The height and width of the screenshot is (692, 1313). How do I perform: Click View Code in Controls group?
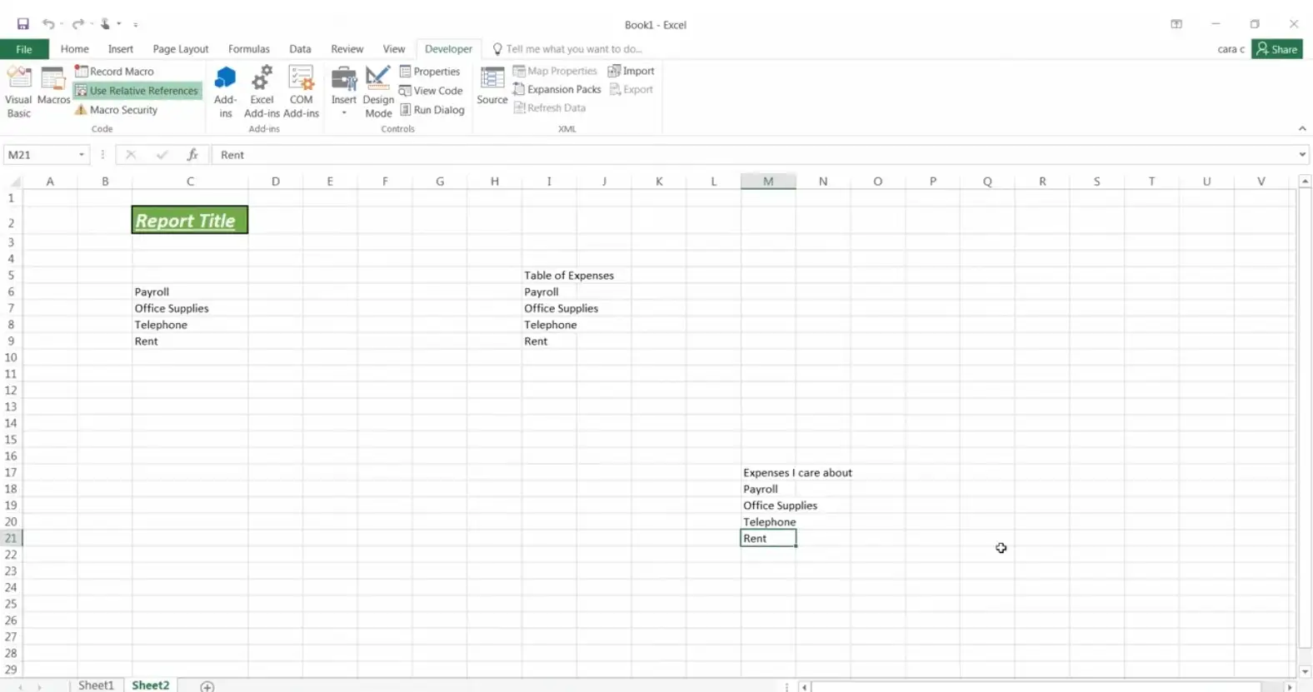[x=431, y=91]
